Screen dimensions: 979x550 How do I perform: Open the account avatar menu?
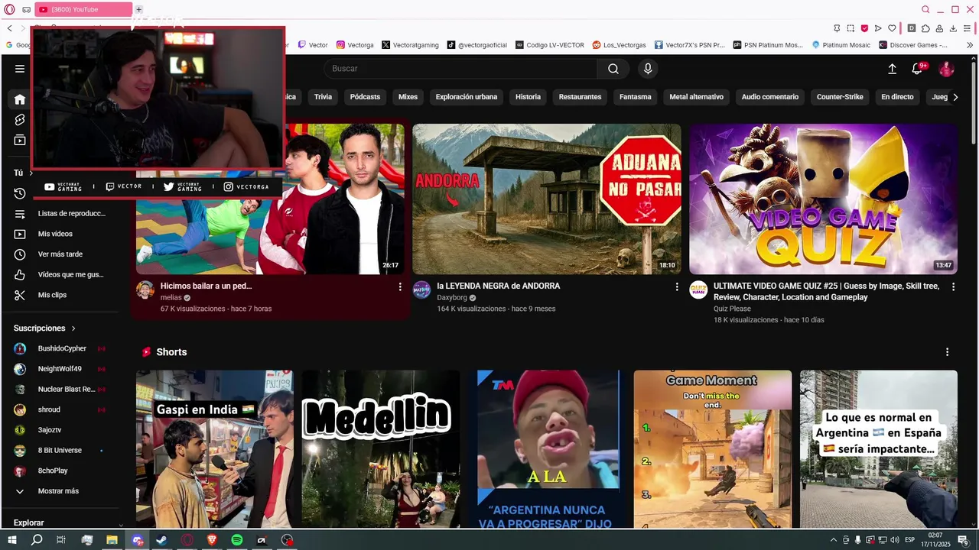pyautogui.click(x=947, y=69)
